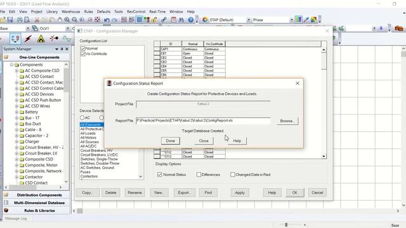Click the Rename button
Image resolution: width=406 pixels, height=228 pixels.
tap(134, 193)
